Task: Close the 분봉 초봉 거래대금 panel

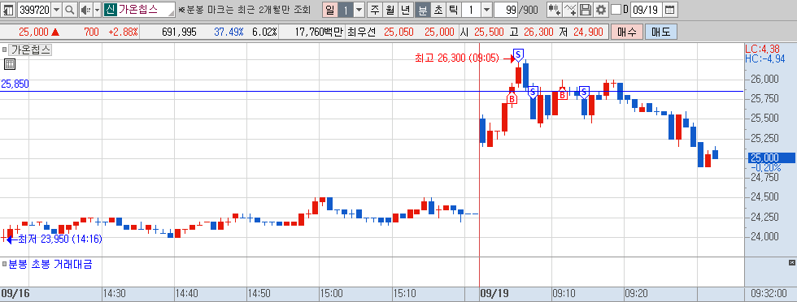Action: [791, 262]
